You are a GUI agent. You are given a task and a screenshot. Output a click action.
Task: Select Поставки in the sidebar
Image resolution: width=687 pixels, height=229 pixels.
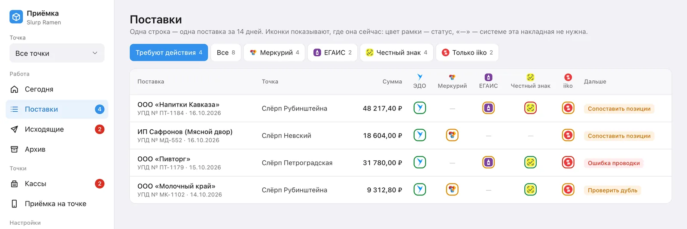click(x=57, y=109)
